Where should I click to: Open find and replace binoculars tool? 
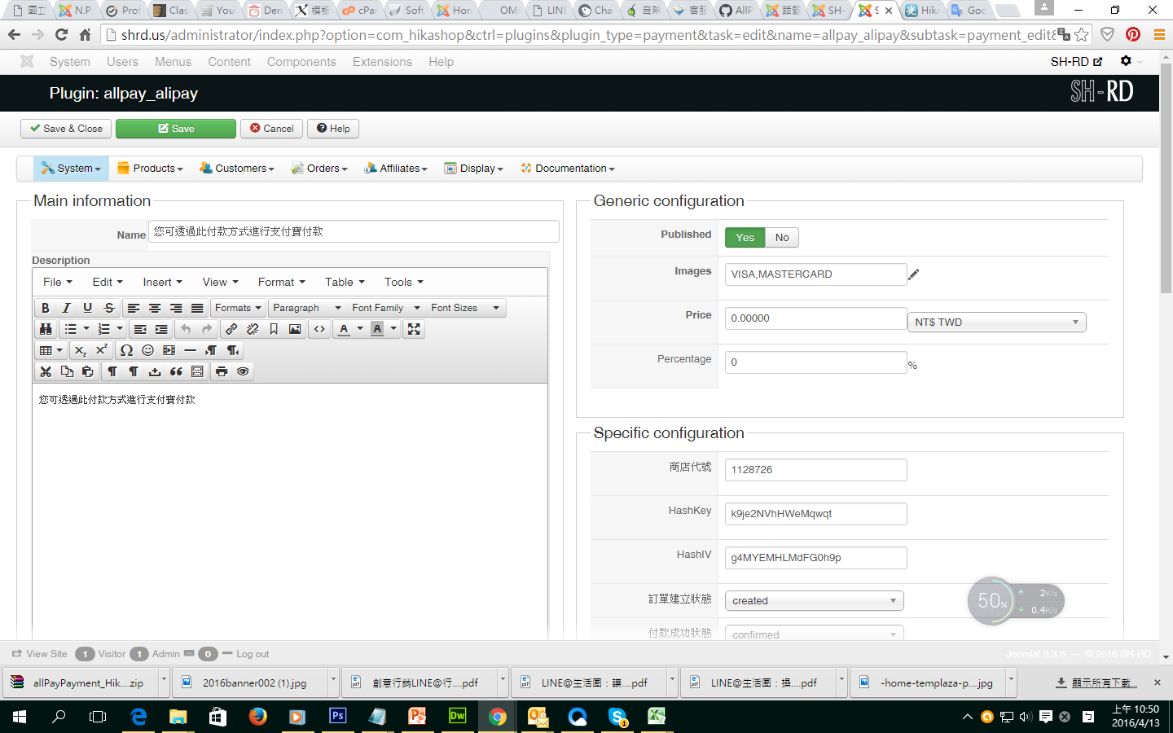[46, 329]
